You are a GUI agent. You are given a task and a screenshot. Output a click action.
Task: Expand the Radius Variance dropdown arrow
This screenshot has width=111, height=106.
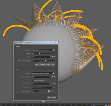(x=54, y=77)
